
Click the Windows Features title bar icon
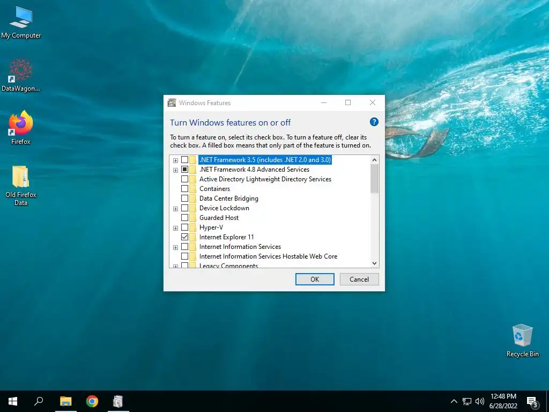[x=172, y=102]
